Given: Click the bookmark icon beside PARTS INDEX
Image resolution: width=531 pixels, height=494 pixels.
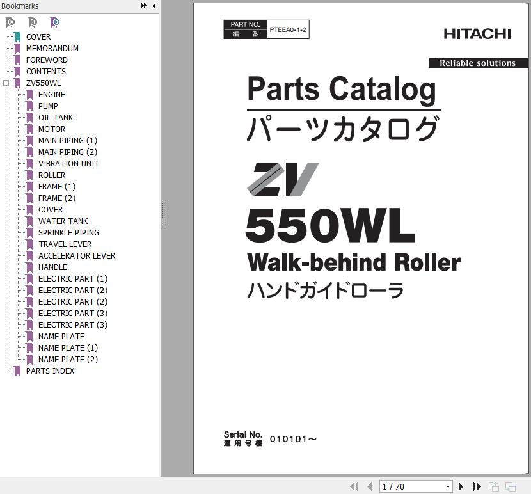Looking at the screenshot, I should [18, 371].
